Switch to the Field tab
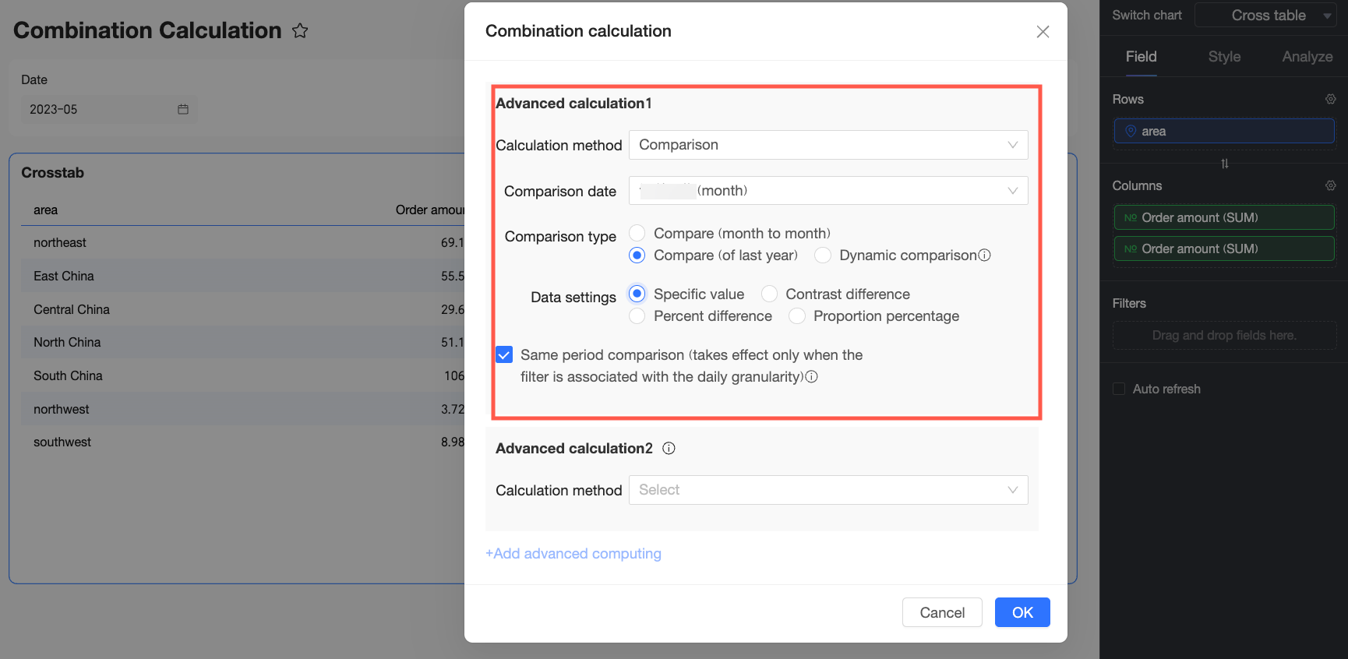Screen dimensions: 1348x659 pyautogui.click(x=1141, y=57)
